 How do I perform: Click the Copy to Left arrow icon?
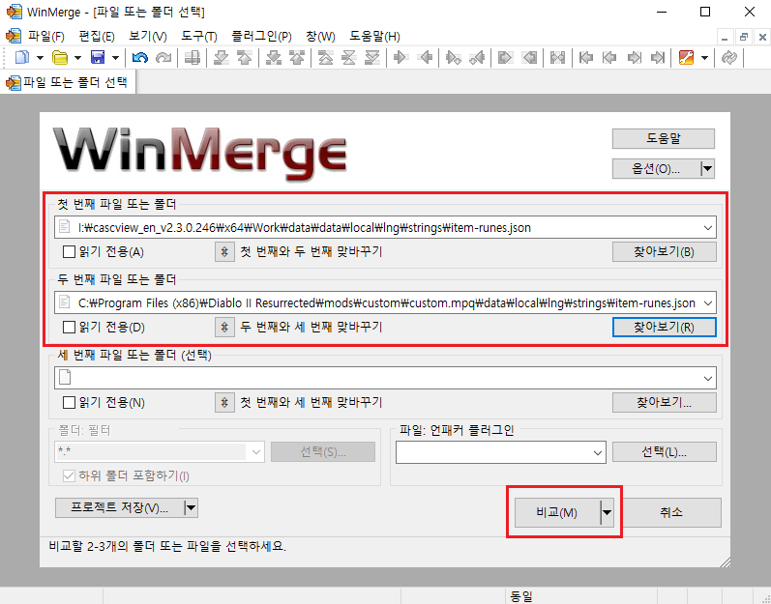425,58
